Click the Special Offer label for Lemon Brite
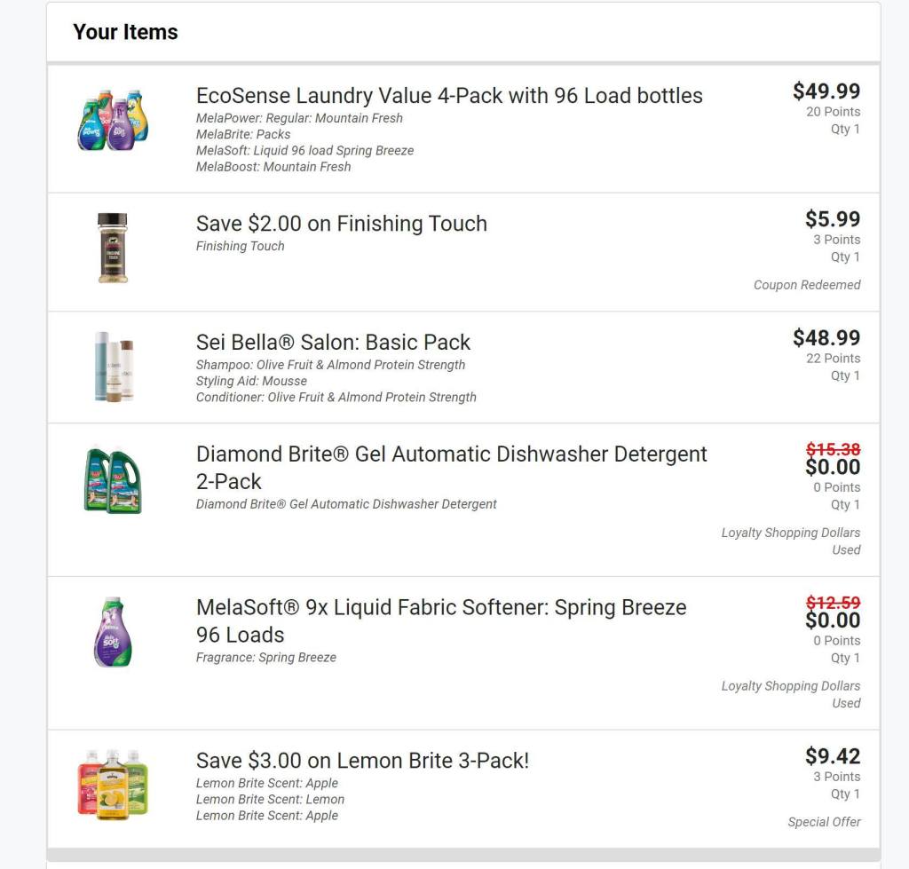The height and width of the screenshot is (869, 909). tap(824, 822)
